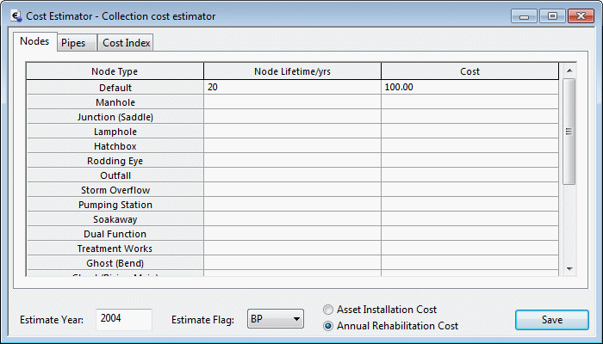The width and height of the screenshot is (603, 344).
Task: Click the Default cost cell showing 100.00
Action: [x=469, y=87]
